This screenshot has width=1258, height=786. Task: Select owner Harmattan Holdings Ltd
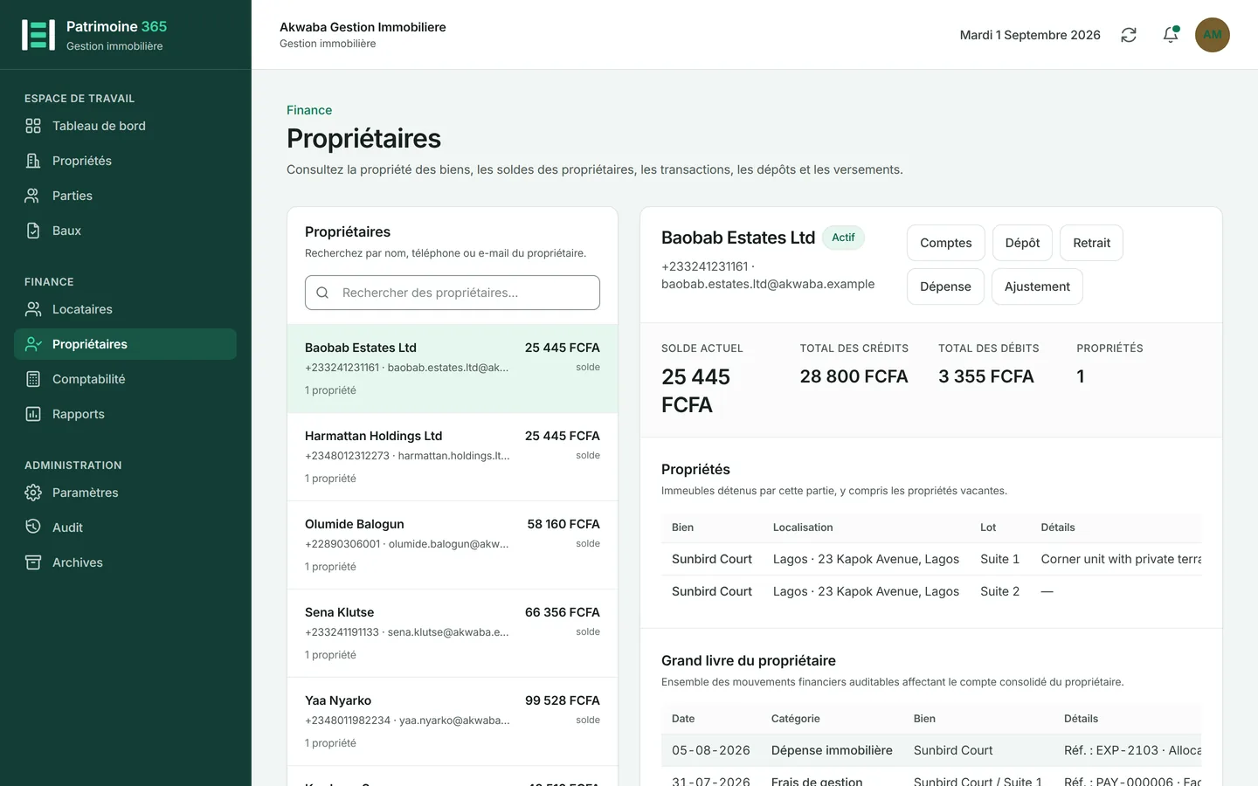coord(453,457)
